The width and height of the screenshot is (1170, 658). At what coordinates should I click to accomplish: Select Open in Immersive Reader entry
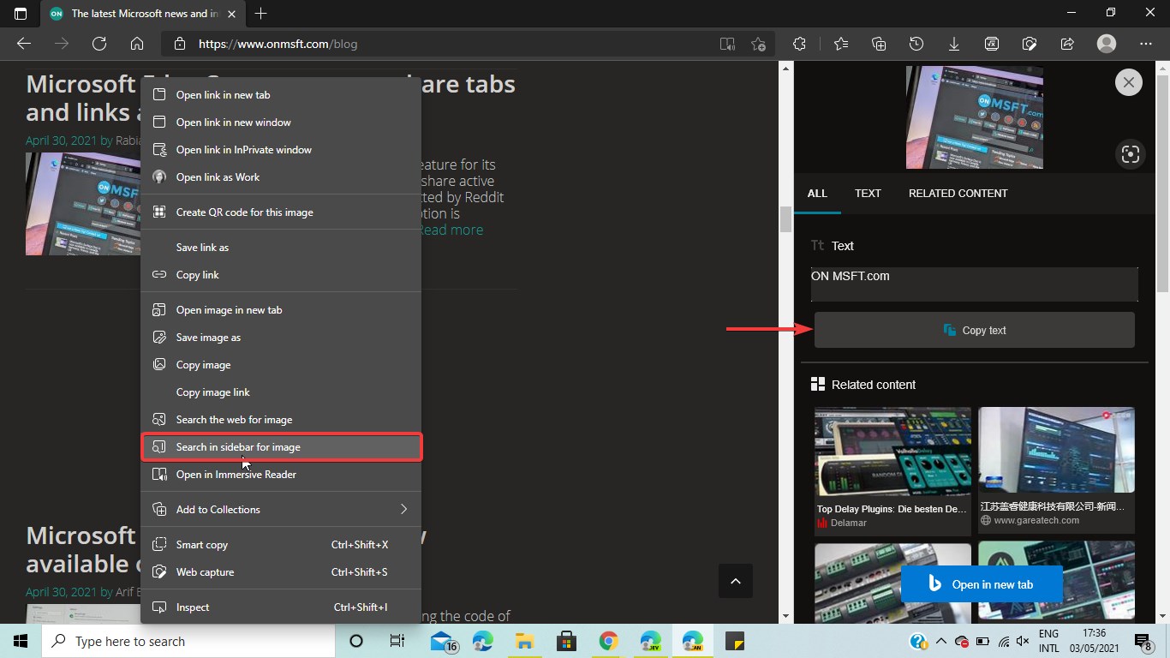(x=281, y=475)
